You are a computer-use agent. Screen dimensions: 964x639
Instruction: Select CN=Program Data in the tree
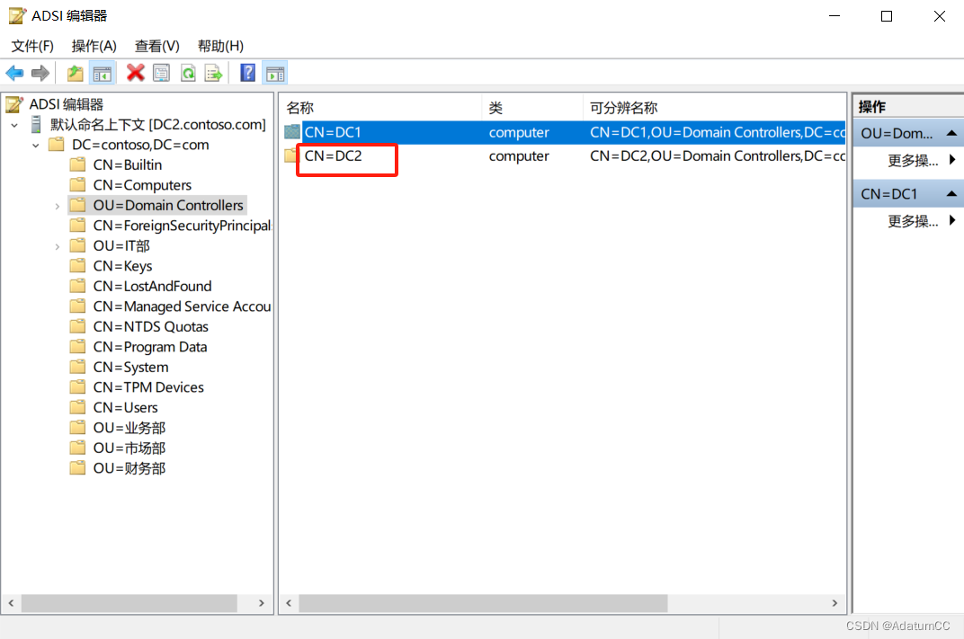(150, 347)
